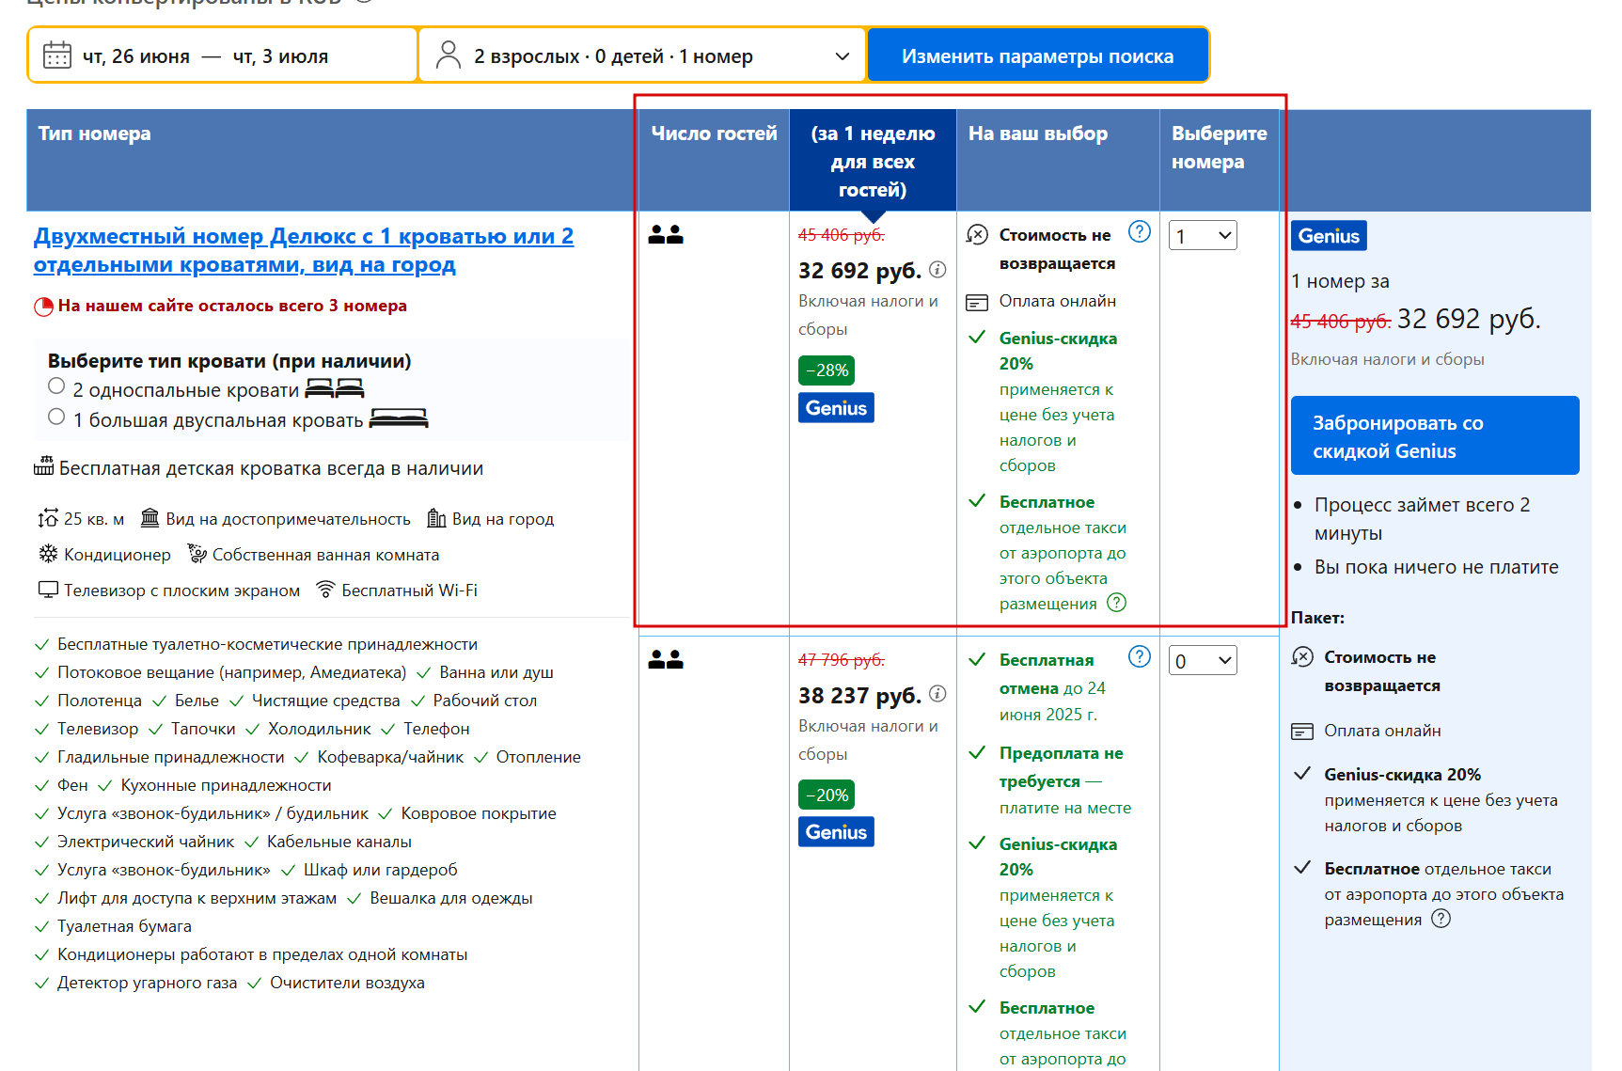Open the guests and rooms dropdown arrow
This screenshot has width=1622, height=1071.
(x=842, y=56)
